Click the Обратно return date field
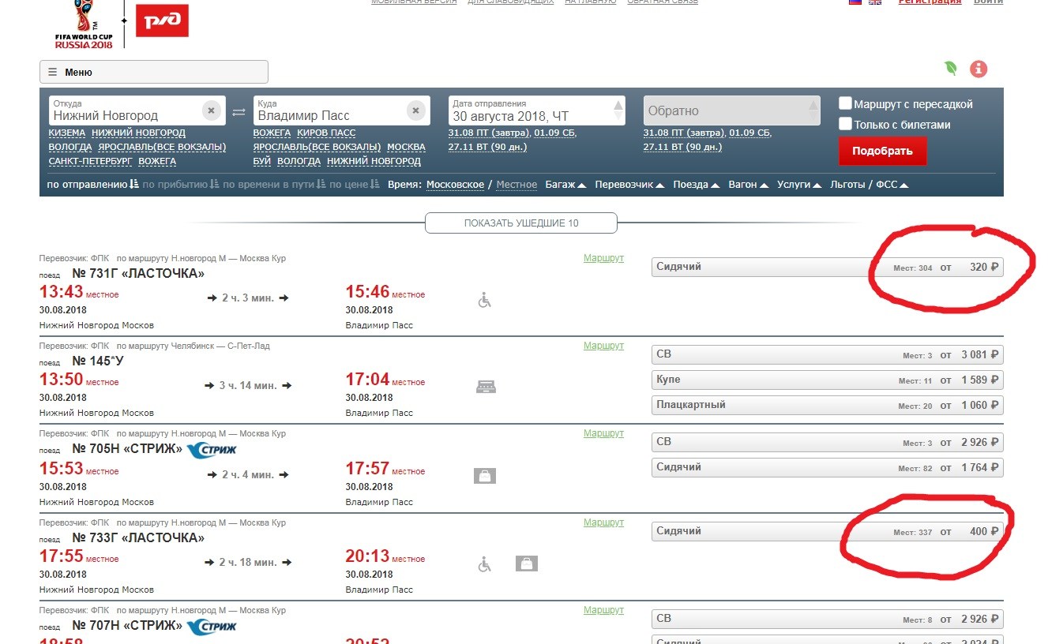Viewport: 1048px width, 644px height. pyautogui.click(x=731, y=110)
